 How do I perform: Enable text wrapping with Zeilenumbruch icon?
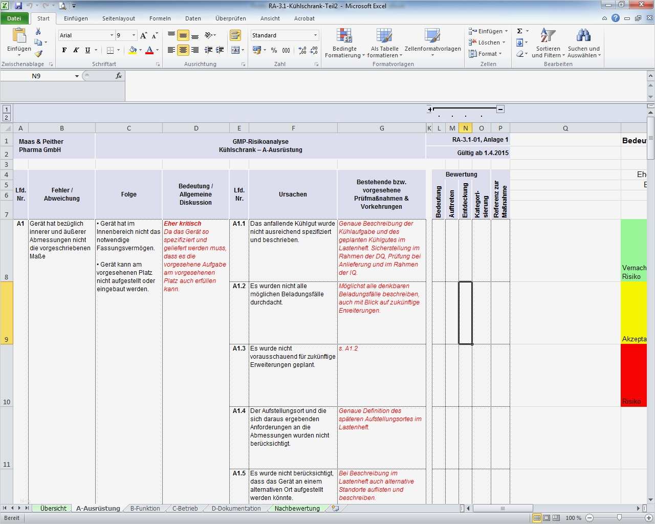[x=236, y=35]
